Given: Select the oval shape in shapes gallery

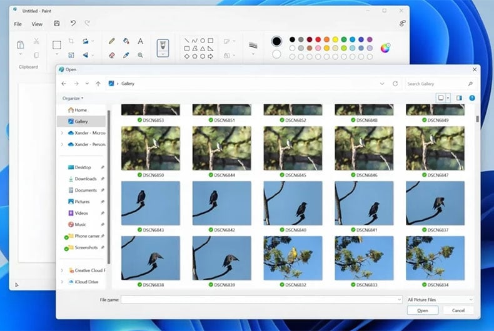Looking at the screenshot, I should [x=203, y=41].
